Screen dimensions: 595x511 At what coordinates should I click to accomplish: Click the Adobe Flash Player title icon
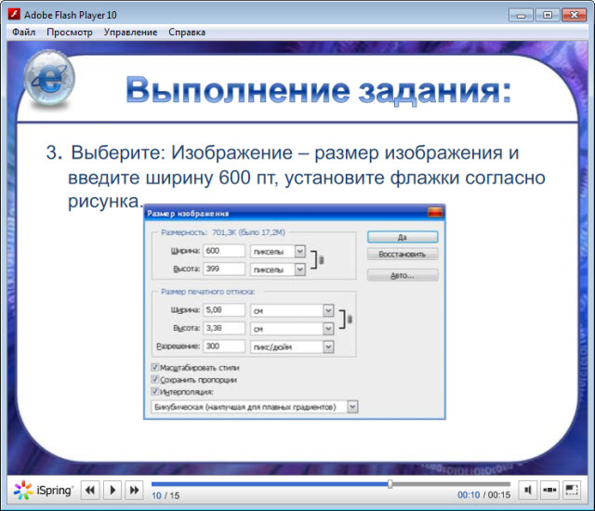pos(15,14)
